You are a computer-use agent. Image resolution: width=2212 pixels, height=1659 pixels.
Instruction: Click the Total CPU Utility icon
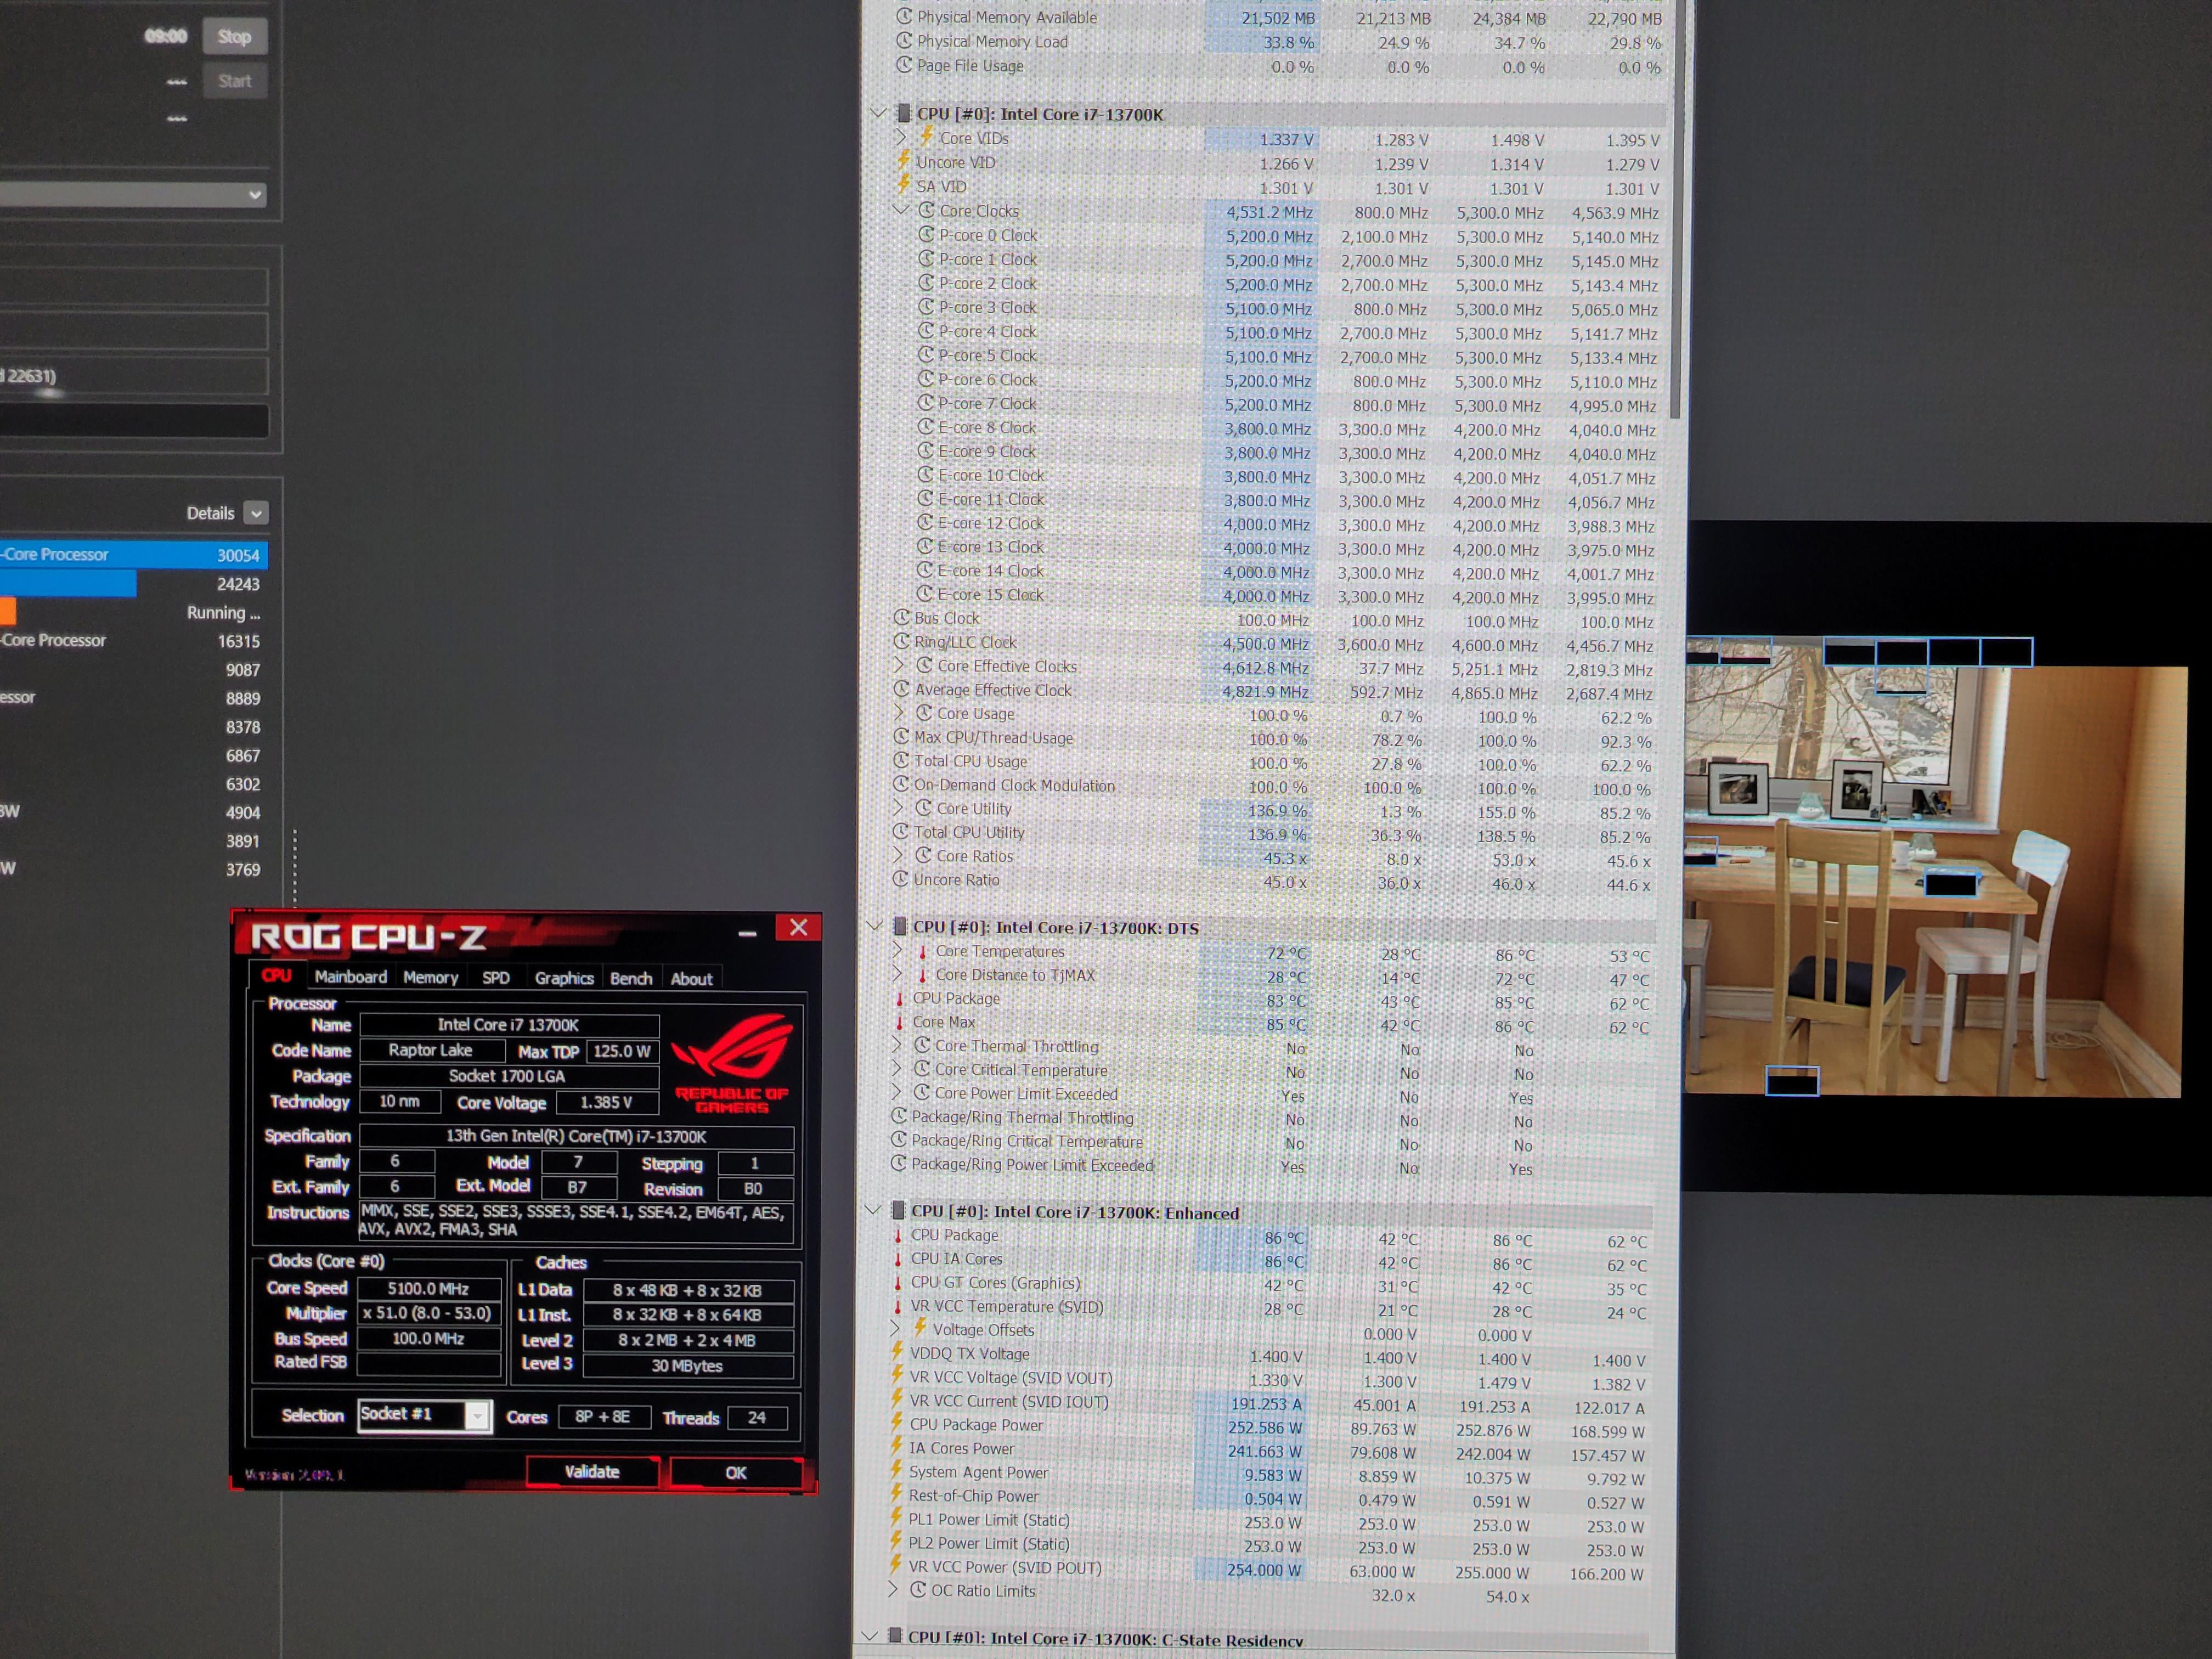[x=900, y=831]
